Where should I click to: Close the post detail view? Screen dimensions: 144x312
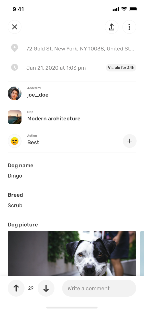[x=15, y=27]
